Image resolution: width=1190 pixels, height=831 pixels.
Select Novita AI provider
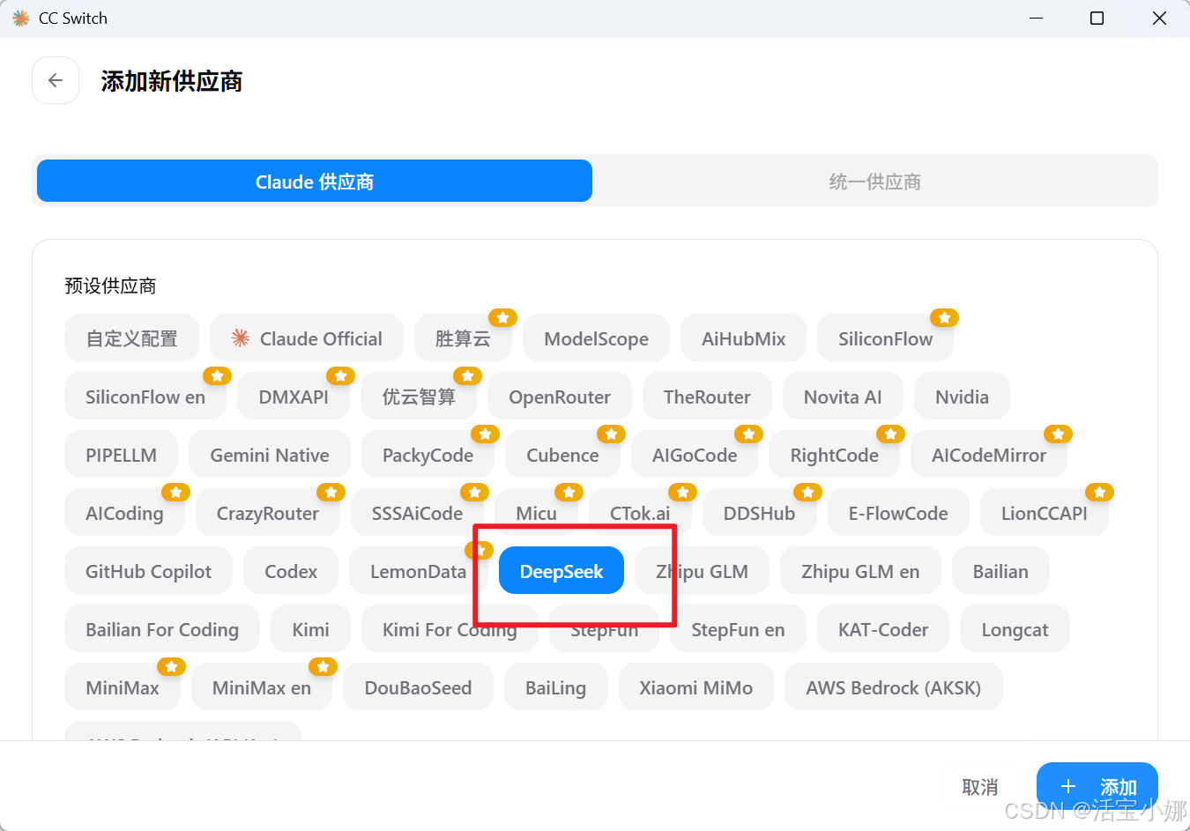pos(843,397)
